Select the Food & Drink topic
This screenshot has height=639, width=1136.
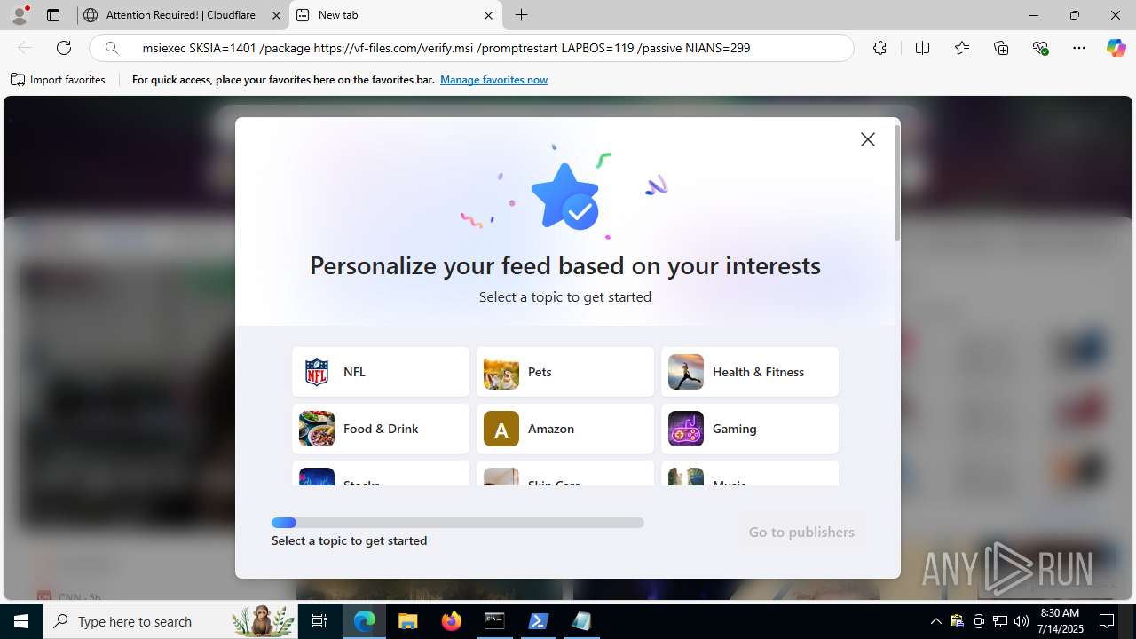381,429
